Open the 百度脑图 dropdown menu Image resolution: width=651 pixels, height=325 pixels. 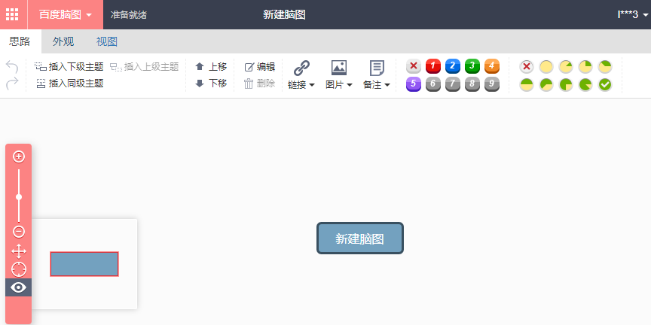(66, 14)
